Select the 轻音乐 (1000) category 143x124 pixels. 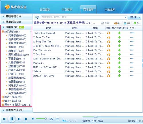tap(16, 74)
